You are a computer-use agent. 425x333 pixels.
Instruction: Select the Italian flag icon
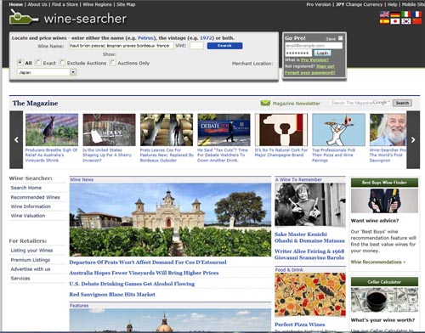point(405,14)
